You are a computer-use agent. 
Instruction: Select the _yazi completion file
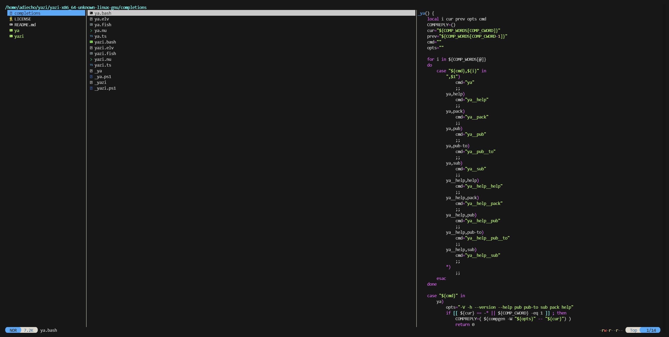point(100,82)
